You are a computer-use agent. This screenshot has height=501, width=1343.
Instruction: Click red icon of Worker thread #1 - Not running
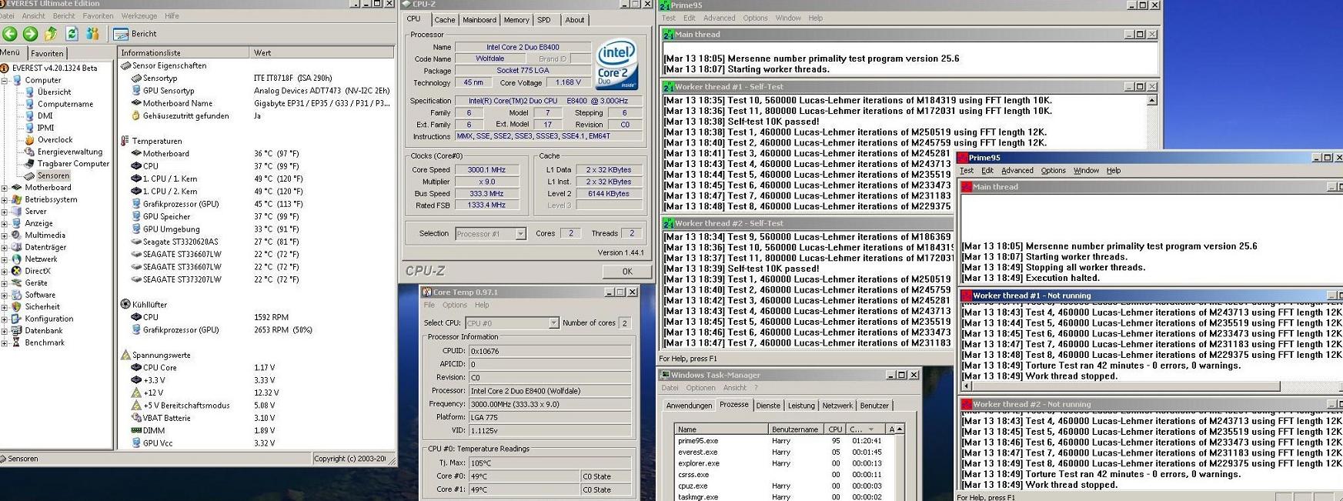966,295
